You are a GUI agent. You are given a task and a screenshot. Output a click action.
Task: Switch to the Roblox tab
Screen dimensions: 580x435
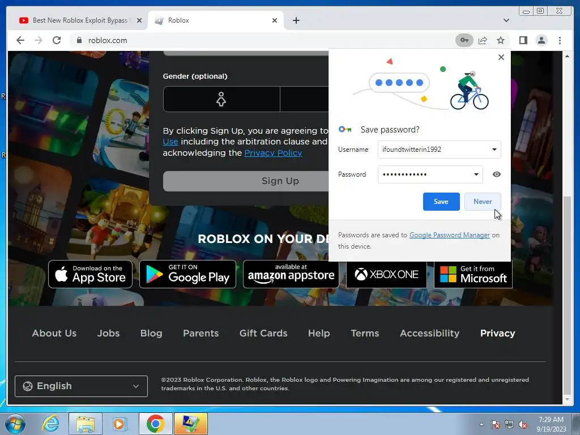pos(216,20)
